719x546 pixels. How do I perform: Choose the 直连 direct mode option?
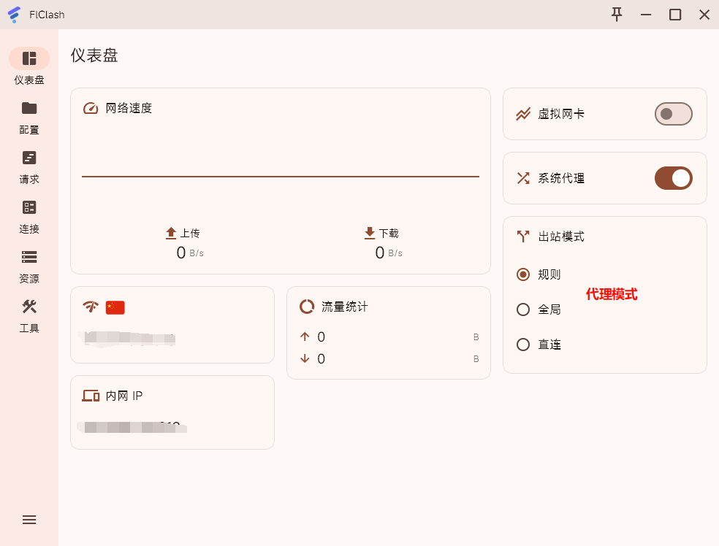click(523, 345)
